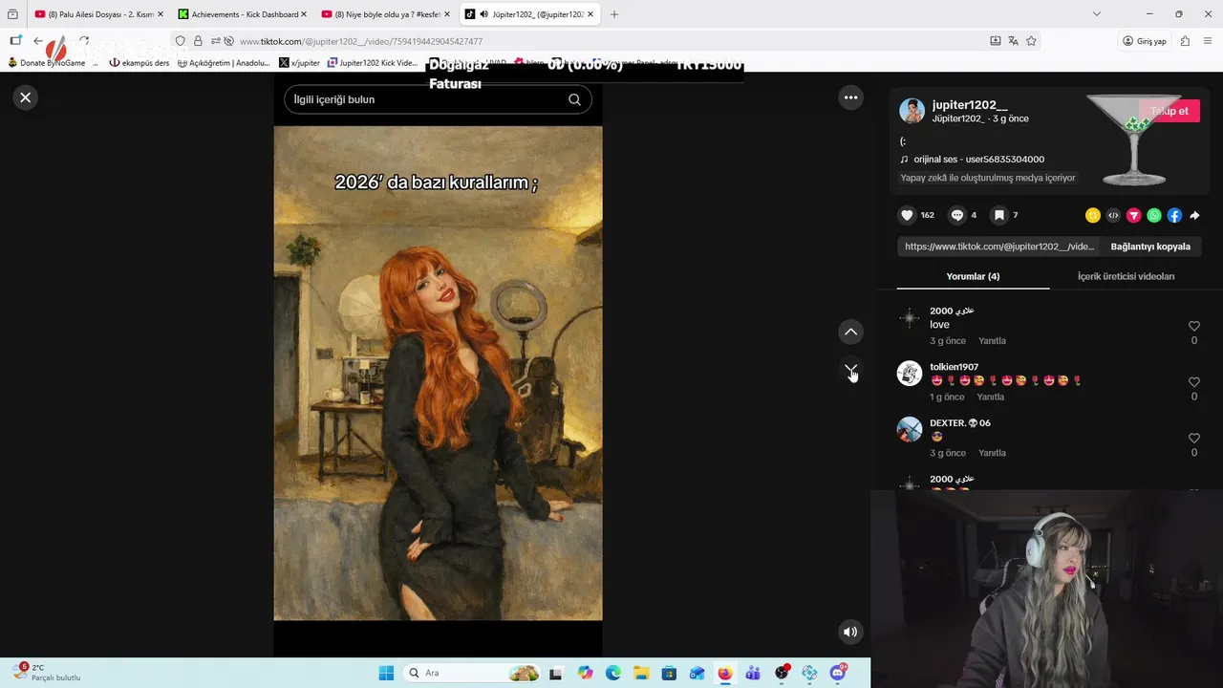This screenshot has width=1223, height=688.
Task: Open the list all tabs dropdown
Action: 1096,14
